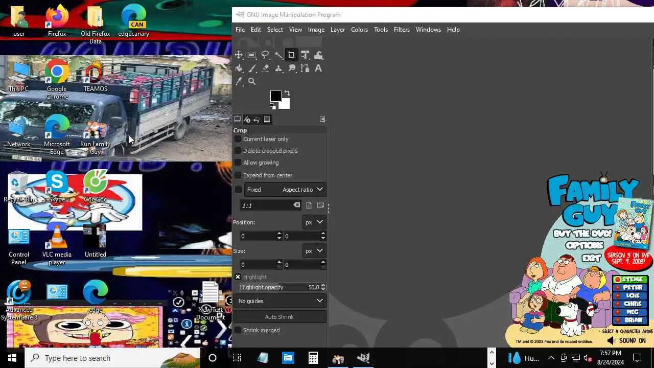This screenshot has width=654, height=368.
Task: Click the Position X value field
Action: click(258, 236)
